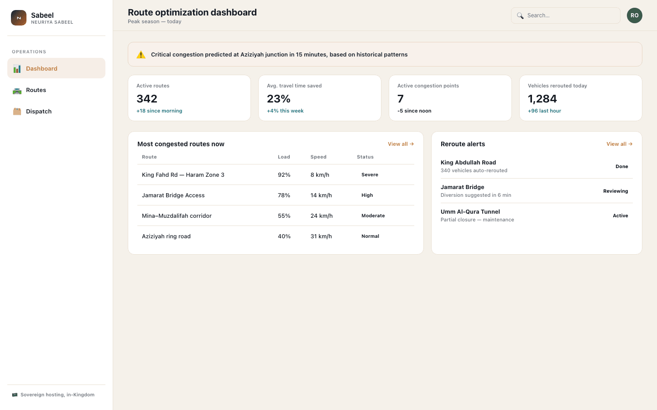This screenshot has width=657, height=410.
Task: Click the 8 km/h speed value
Action: coord(320,175)
